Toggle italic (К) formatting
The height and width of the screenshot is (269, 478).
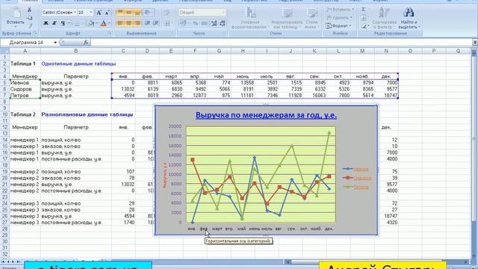point(55,23)
